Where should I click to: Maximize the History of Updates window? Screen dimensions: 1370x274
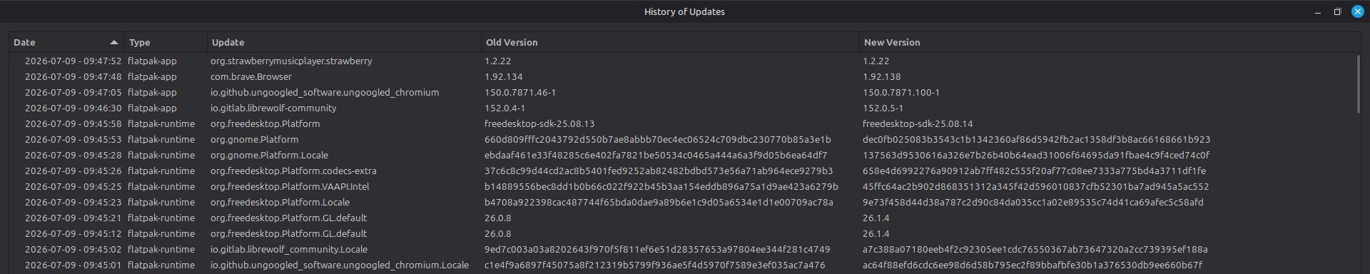(x=1337, y=11)
